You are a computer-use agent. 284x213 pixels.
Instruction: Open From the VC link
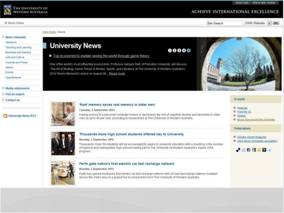[x=244, y=112]
